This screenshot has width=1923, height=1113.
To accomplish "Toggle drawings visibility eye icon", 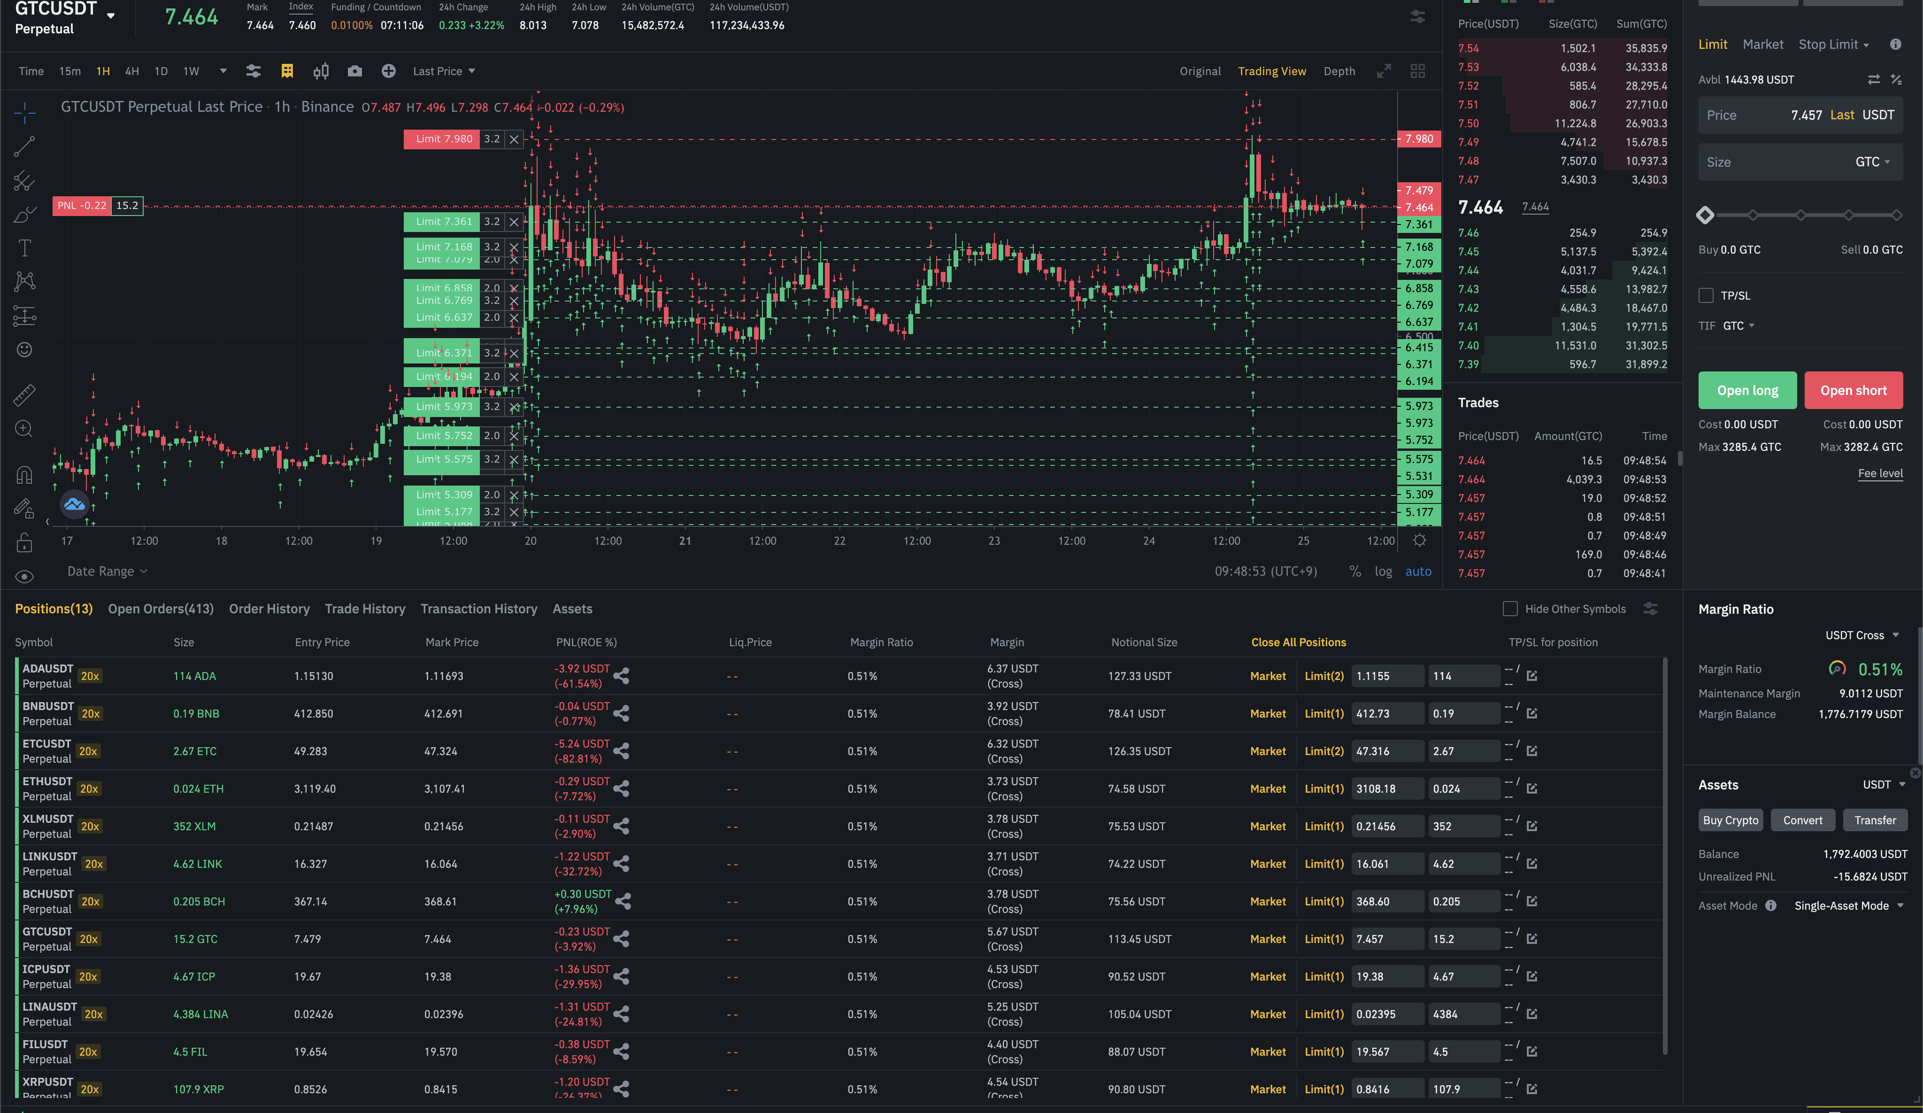I will [x=24, y=576].
